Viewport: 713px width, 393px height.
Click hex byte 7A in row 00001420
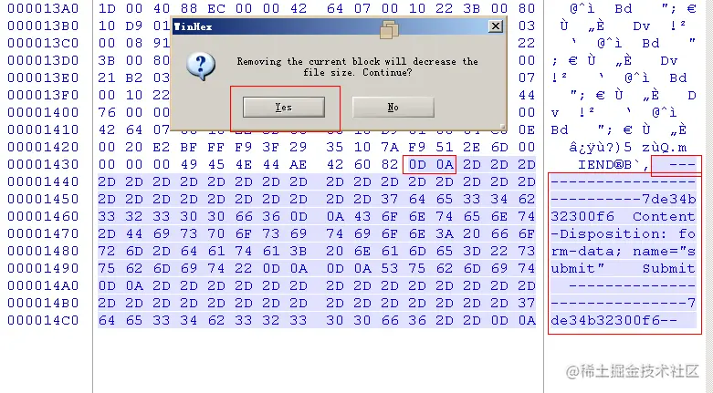pyautogui.click(x=390, y=147)
